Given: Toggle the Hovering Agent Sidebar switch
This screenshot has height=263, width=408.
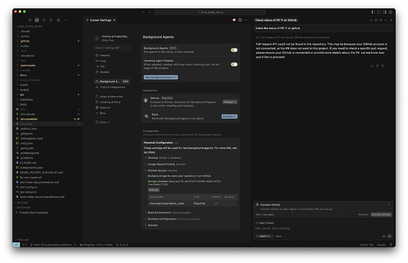Looking at the screenshot, I should click(x=234, y=64).
